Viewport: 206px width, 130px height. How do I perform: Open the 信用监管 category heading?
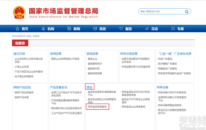pos(56,54)
